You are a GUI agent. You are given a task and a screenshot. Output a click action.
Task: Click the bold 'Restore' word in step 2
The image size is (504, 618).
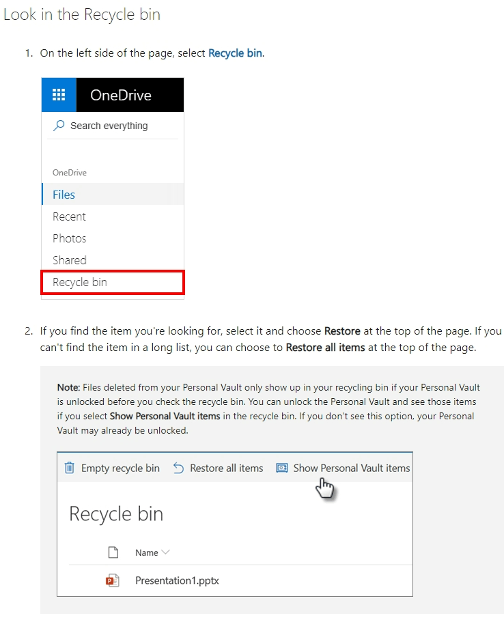point(342,331)
